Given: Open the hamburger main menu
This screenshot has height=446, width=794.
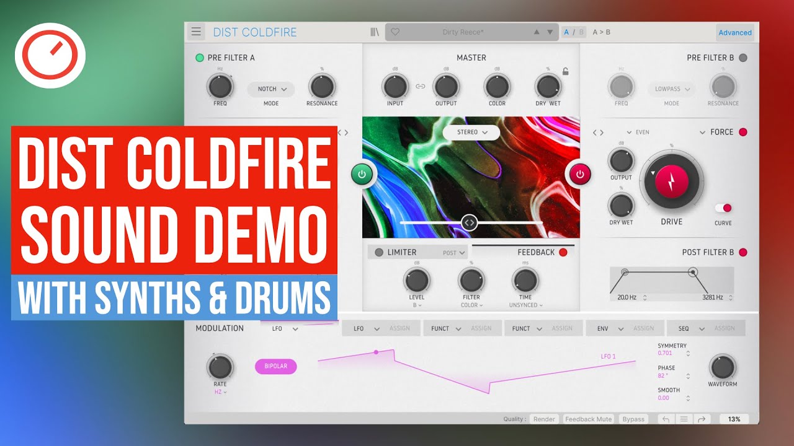Looking at the screenshot, I should click(x=196, y=32).
